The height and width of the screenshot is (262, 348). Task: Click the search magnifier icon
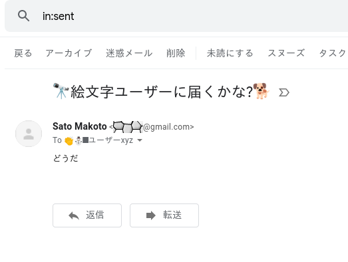[23, 16]
